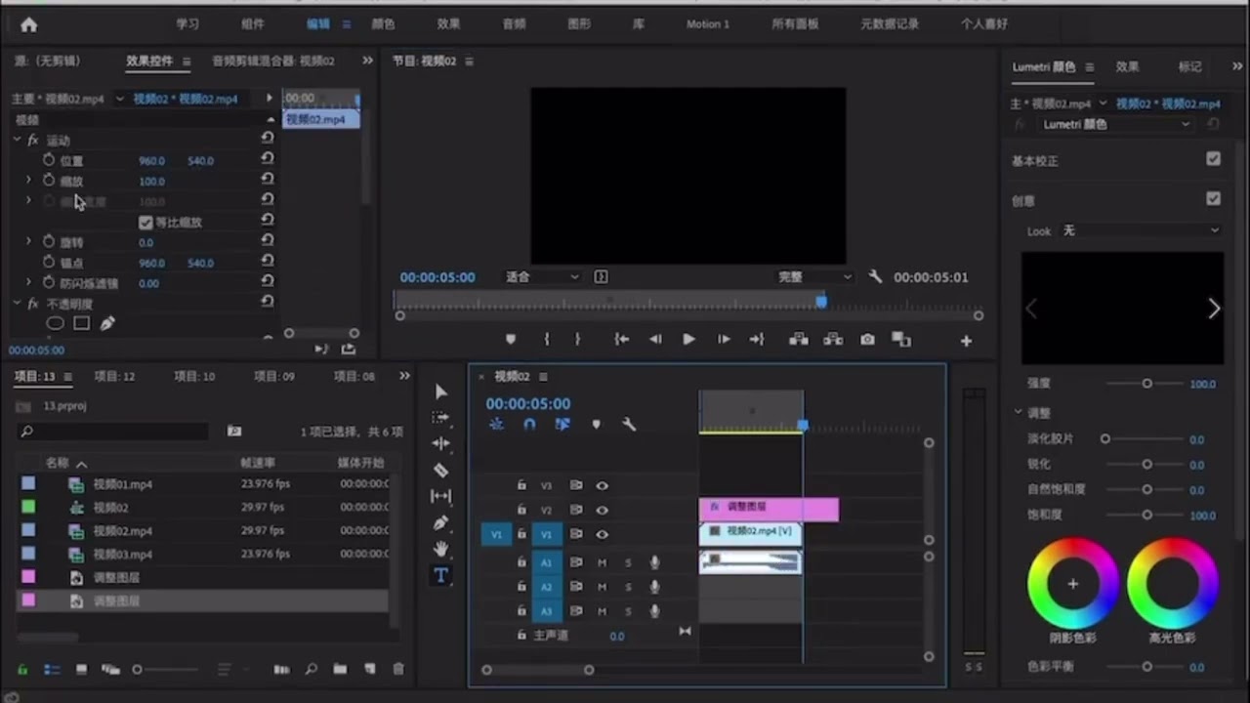Go to In point

pyautogui.click(x=621, y=339)
